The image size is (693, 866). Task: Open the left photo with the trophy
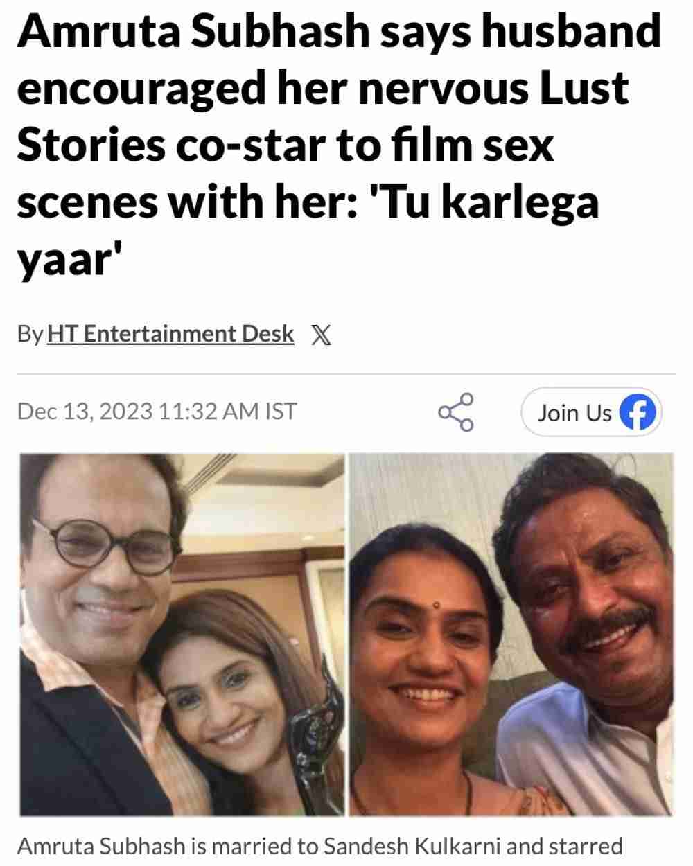point(182,633)
